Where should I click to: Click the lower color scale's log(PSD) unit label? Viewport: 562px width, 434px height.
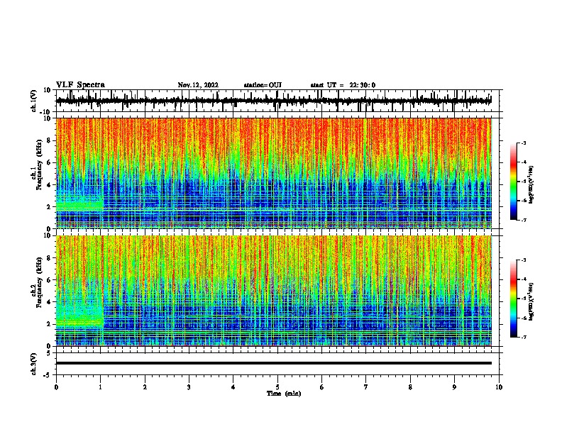tap(531, 301)
